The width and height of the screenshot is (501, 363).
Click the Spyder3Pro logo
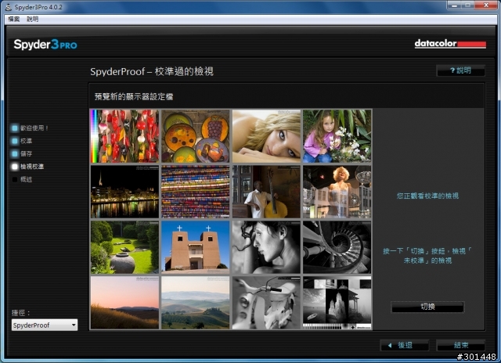45,45
